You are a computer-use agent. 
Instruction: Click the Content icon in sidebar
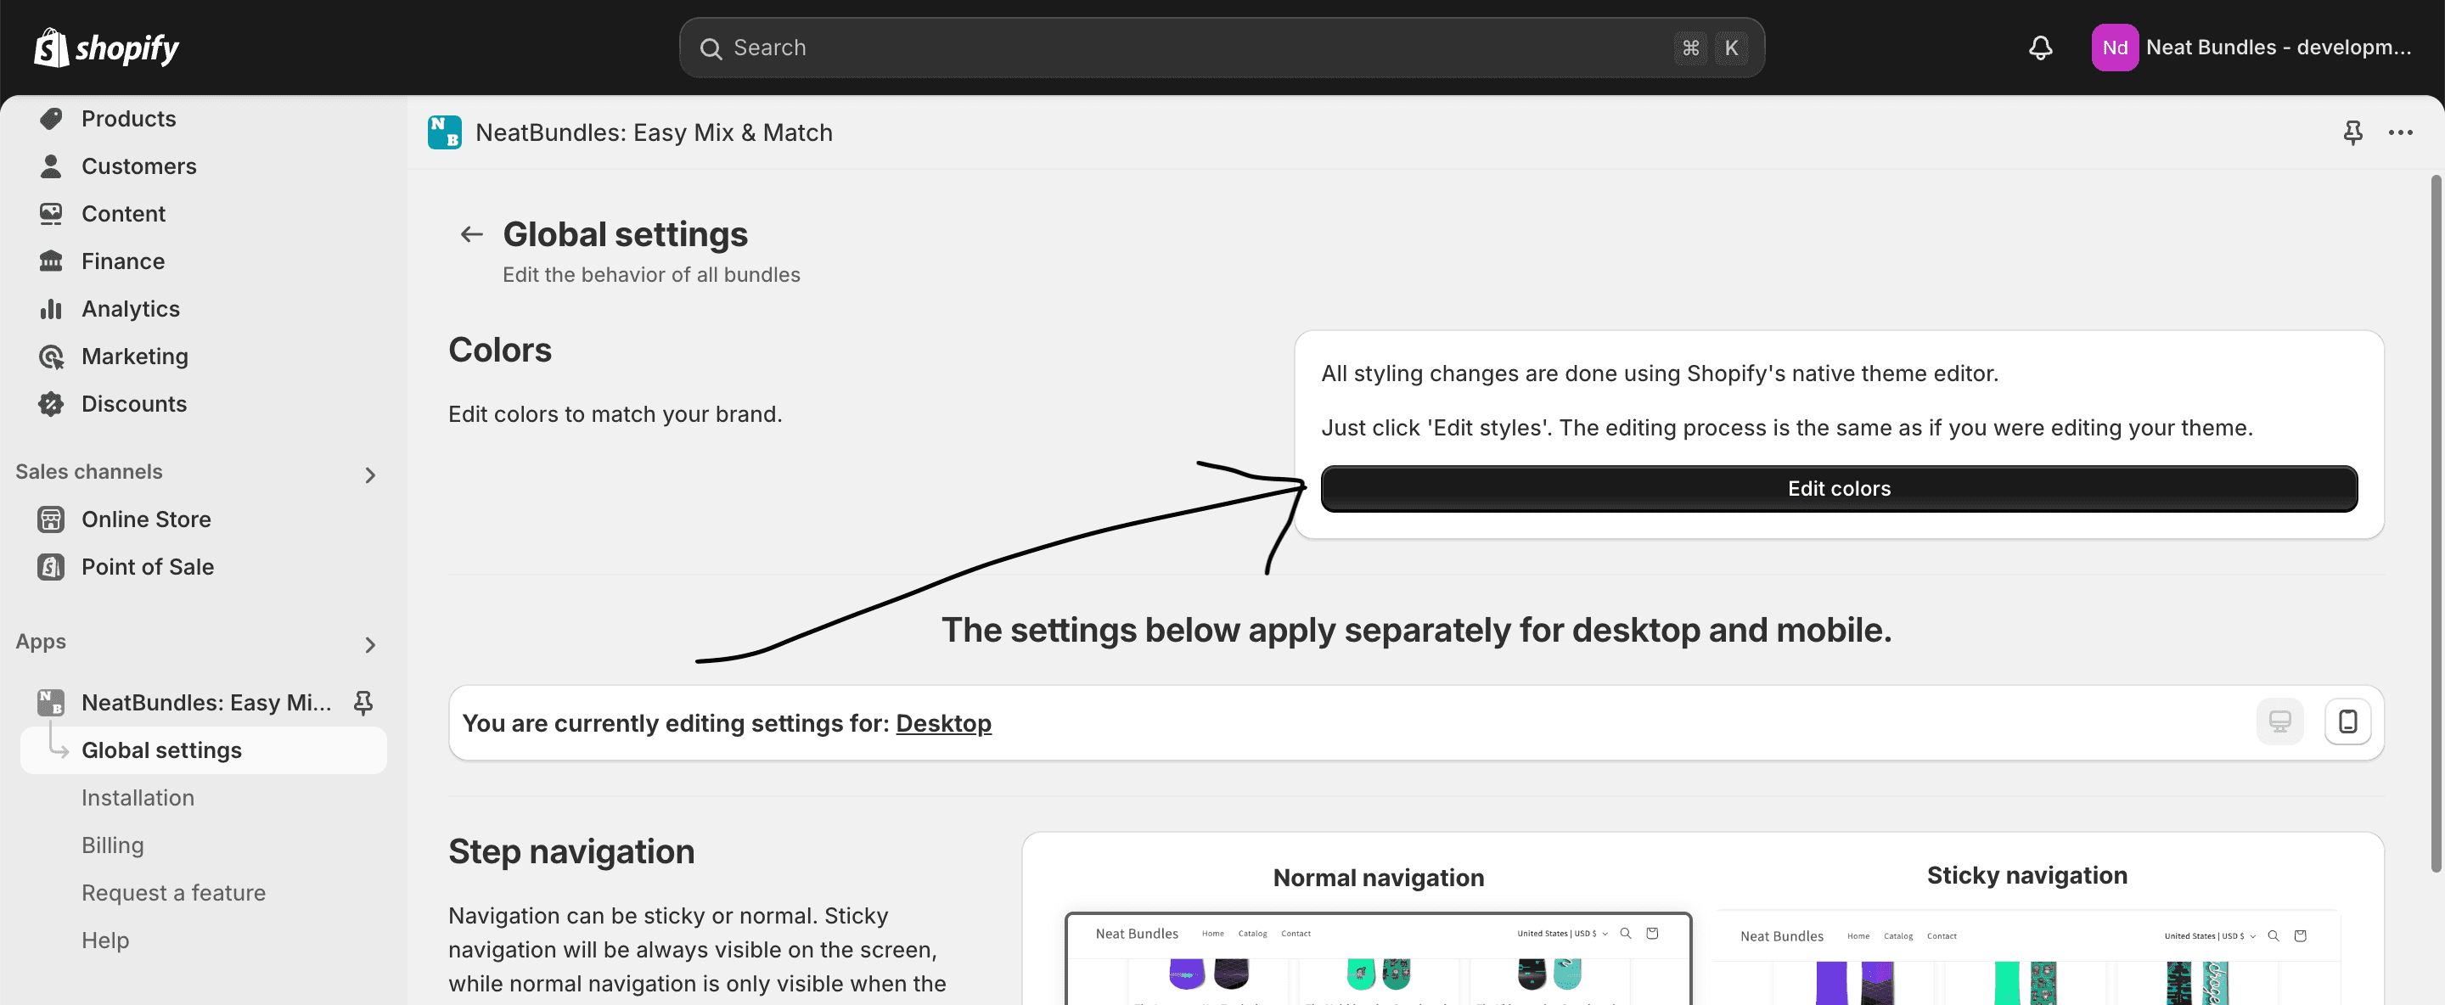(51, 214)
